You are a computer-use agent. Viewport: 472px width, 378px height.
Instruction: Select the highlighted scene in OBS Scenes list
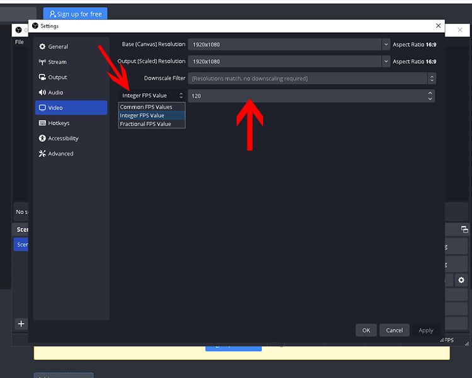point(21,244)
